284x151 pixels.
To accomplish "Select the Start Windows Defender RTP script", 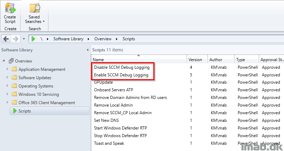I will click(121, 128).
